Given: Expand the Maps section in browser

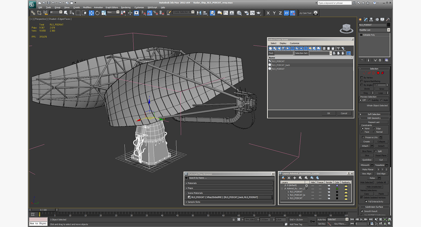Looking at the screenshot, I should tap(229, 188).
